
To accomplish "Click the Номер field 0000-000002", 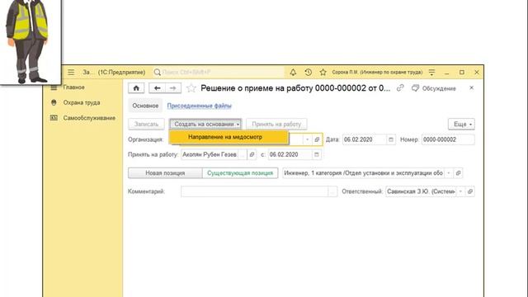I will 448,139.
